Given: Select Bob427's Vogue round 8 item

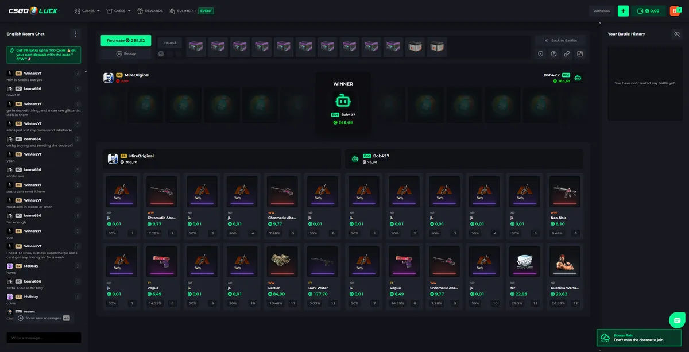Looking at the screenshot, I should pos(404,276).
